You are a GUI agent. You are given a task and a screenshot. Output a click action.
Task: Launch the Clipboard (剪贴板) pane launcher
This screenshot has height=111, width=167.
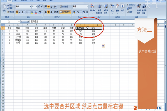point(14,17)
